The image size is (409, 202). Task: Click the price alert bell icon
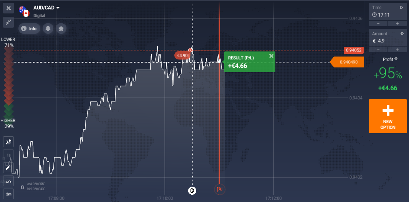click(48, 28)
